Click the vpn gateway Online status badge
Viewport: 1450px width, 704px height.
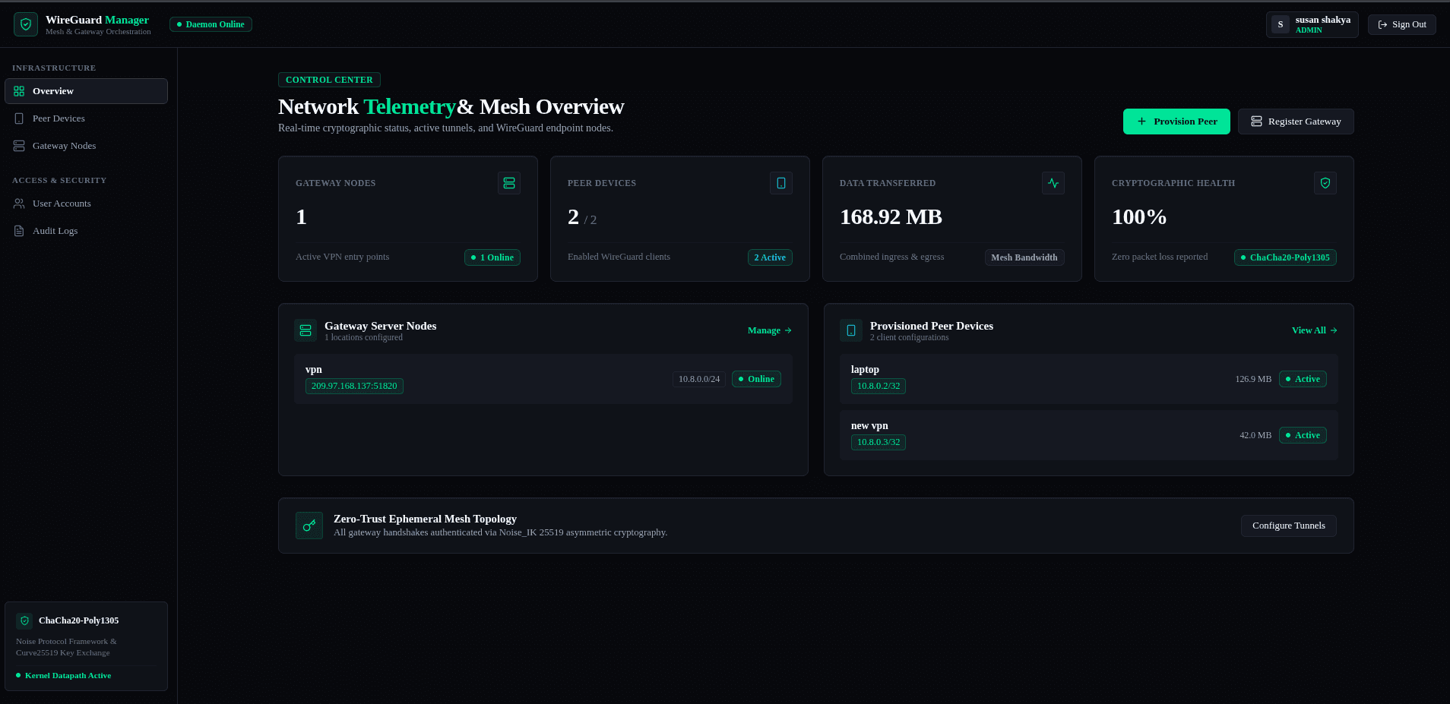click(x=756, y=379)
